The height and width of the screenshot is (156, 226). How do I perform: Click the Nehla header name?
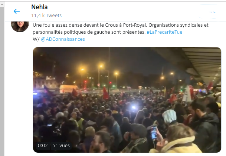39,7
